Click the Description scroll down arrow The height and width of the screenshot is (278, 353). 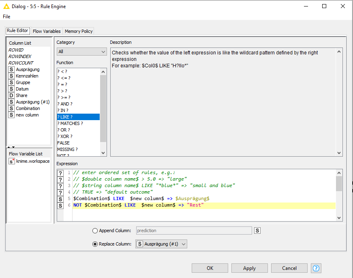339,153
